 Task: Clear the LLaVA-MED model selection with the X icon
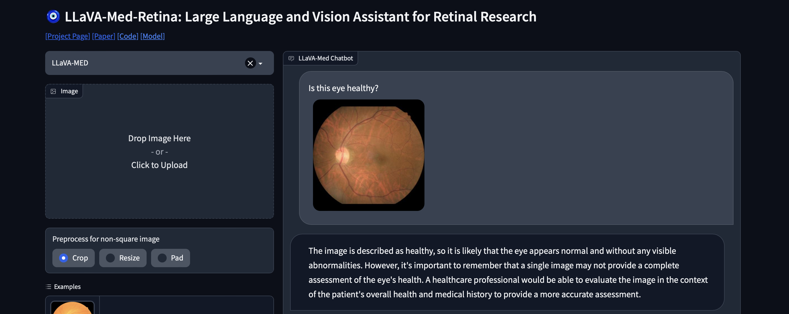tap(251, 63)
